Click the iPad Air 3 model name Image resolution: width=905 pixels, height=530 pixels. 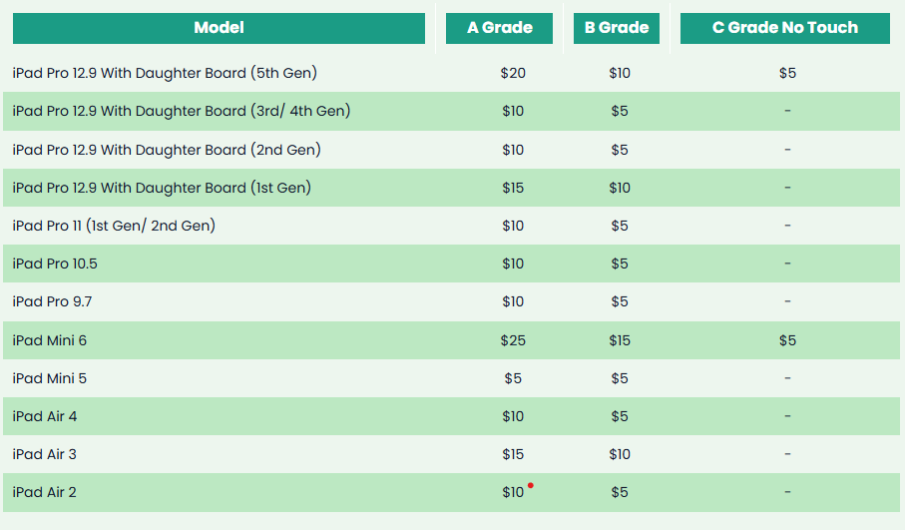[x=45, y=455]
